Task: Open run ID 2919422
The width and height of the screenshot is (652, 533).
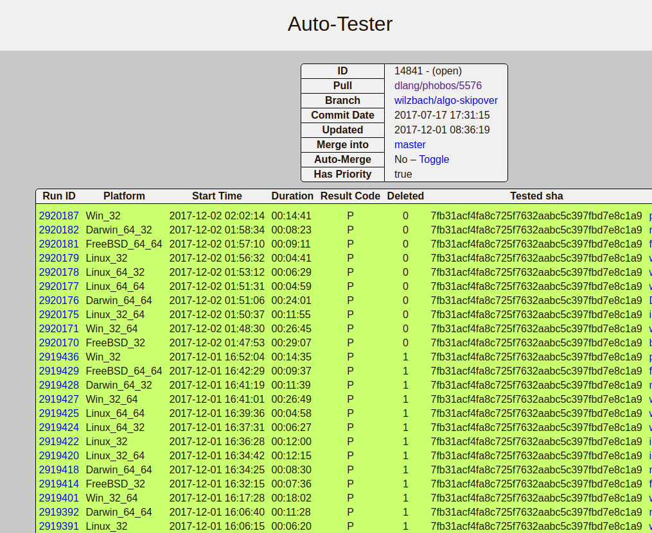Action: 59,442
